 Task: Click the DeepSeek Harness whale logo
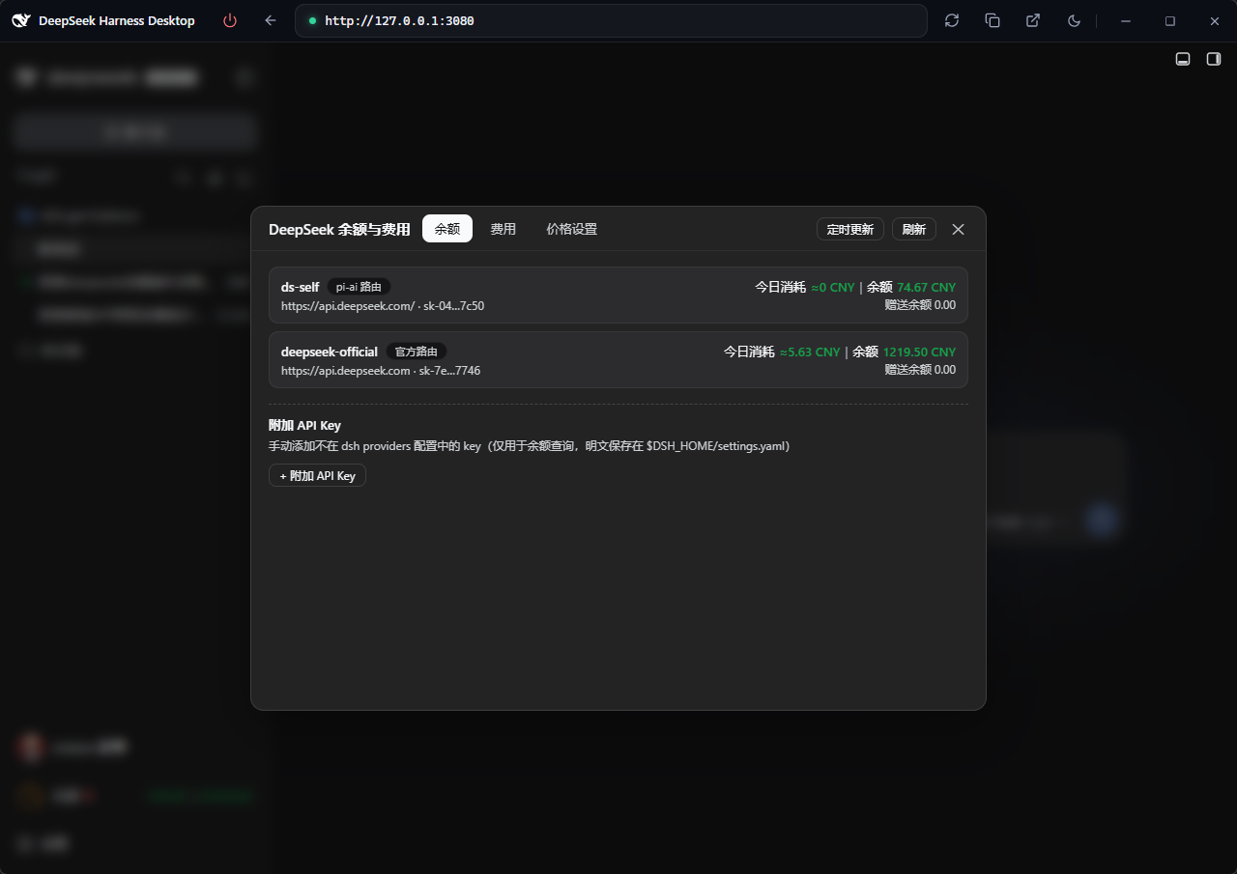click(20, 20)
